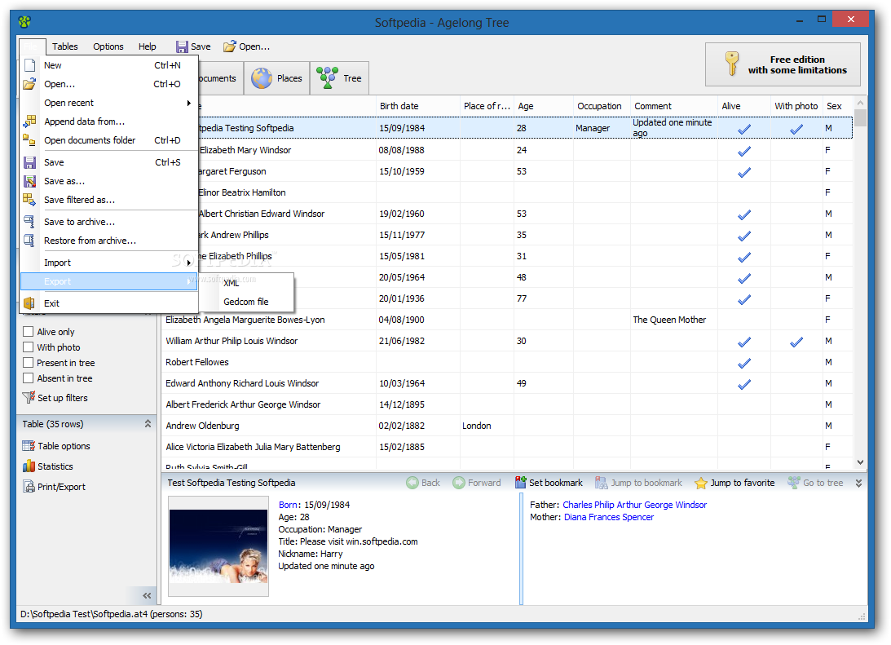Expand the Open recent submenu
Image resolution: width=891 pixels, height=645 pixels.
pyautogui.click(x=109, y=103)
